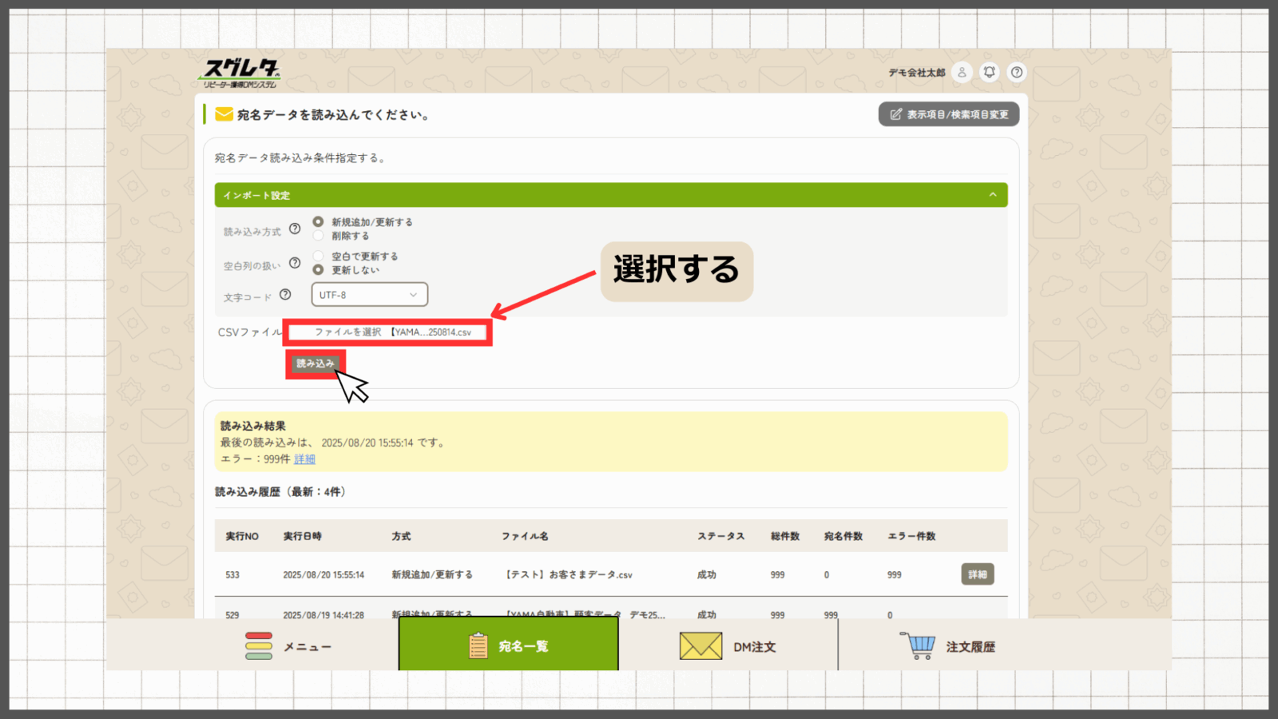1278x719 pixels.
Task: Select 空白で更新する radio button
Action: 318,256
